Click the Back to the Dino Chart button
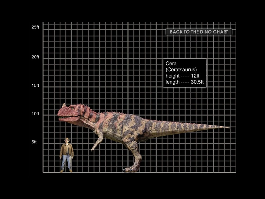This screenshot has width=265, height=199. click(199, 32)
